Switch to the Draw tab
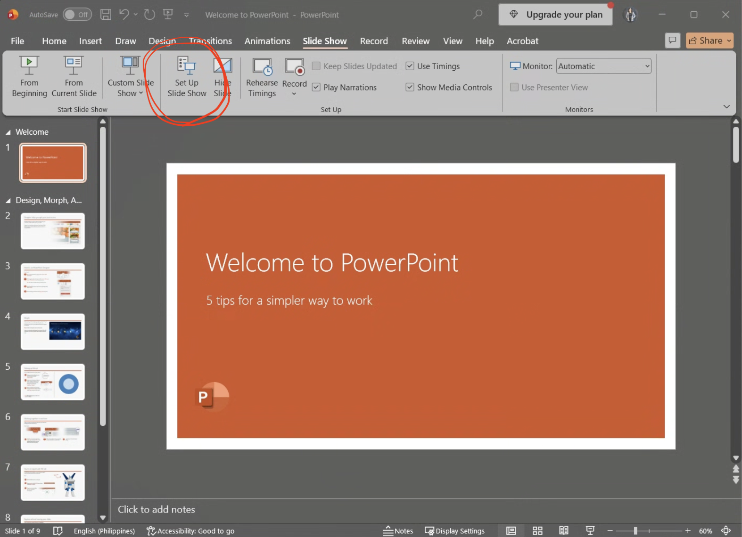Image resolution: width=742 pixels, height=537 pixels. tap(125, 41)
